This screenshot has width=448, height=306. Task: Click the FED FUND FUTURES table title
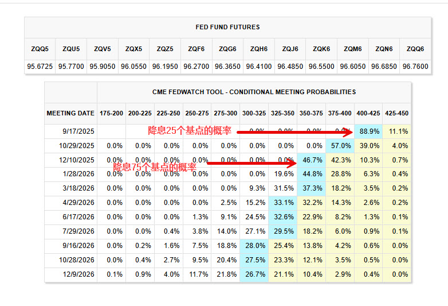[x=227, y=27]
